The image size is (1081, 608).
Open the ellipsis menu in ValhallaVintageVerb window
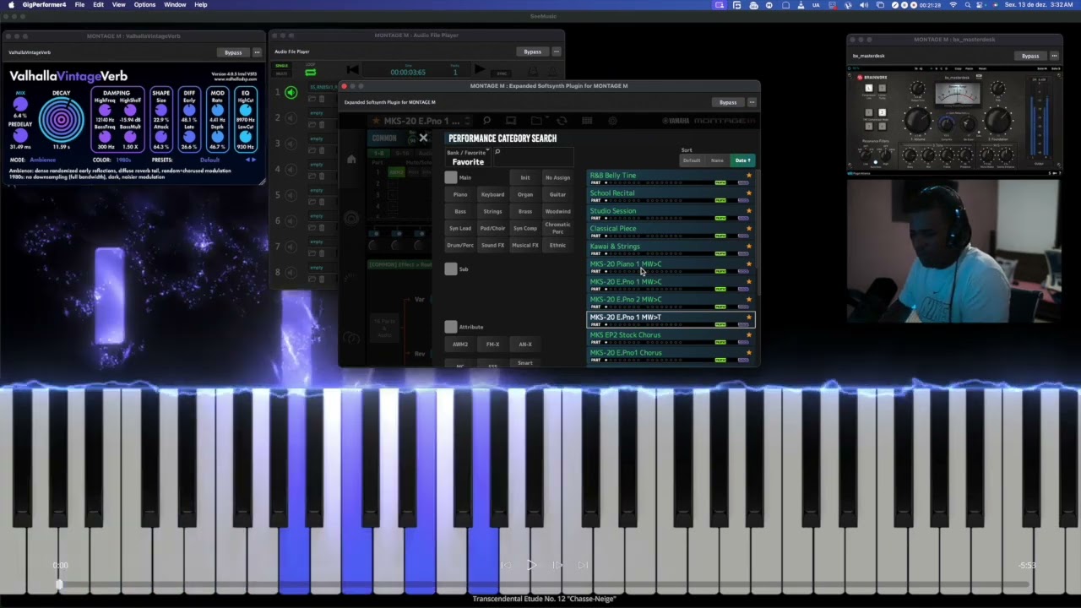click(258, 52)
